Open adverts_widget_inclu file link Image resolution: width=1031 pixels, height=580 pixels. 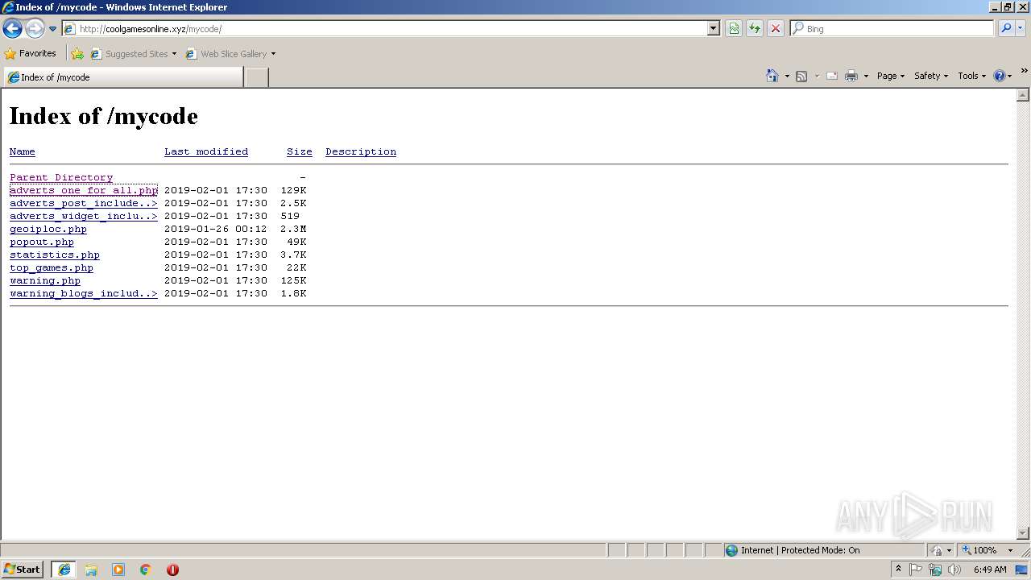tap(84, 216)
